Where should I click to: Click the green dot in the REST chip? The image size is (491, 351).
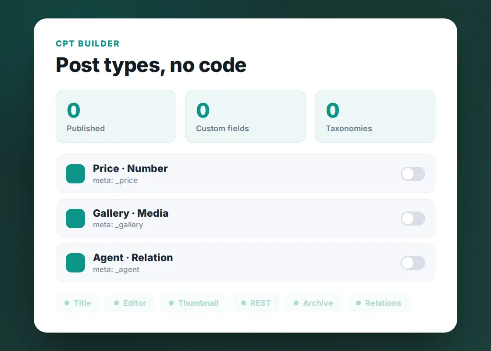243,303
